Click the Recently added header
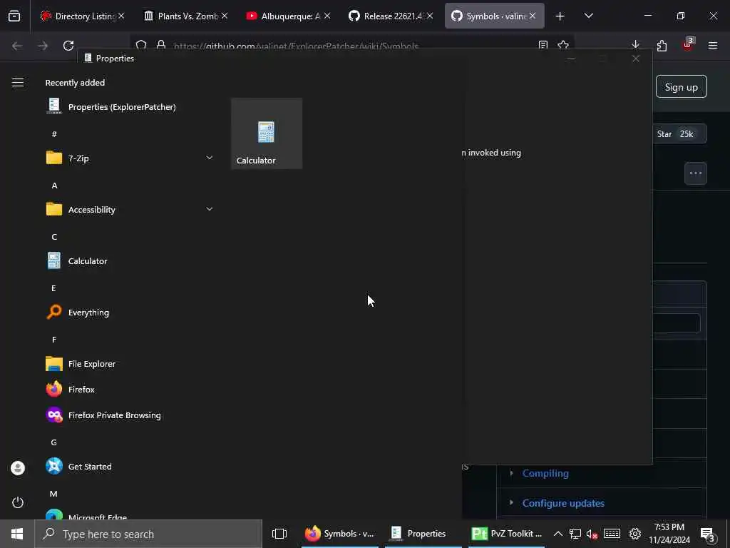The height and width of the screenshot is (548, 730). 75,83
